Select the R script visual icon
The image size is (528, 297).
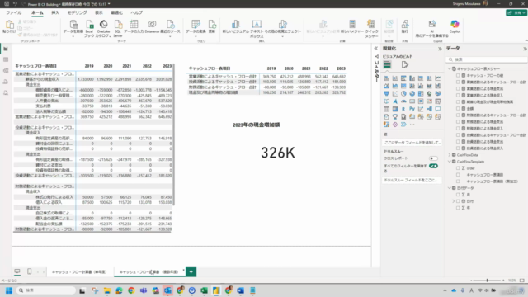[x=403, y=109]
